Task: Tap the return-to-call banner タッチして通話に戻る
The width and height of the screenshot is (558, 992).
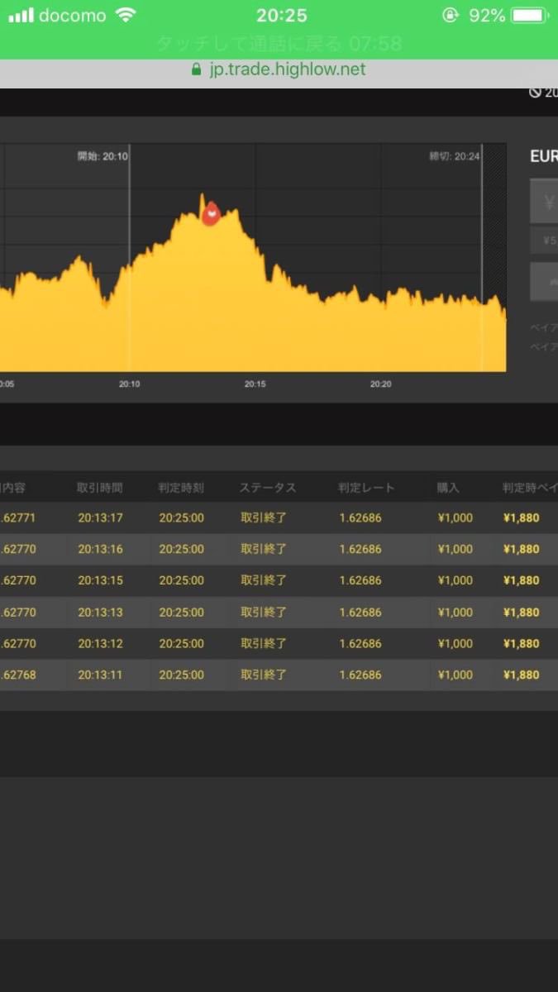Action: [279, 43]
